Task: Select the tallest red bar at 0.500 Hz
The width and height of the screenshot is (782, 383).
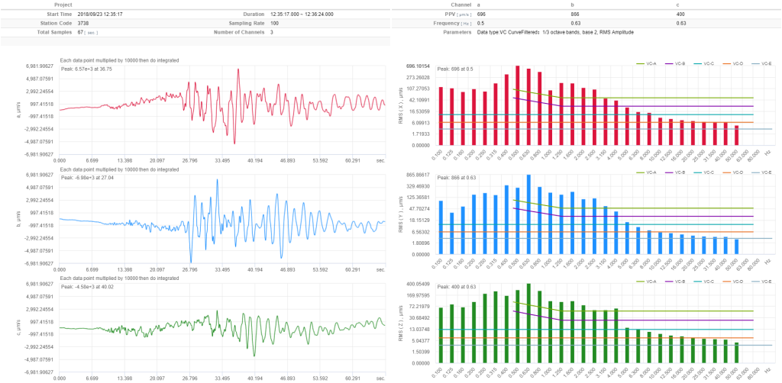Action: pyautogui.click(x=517, y=105)
